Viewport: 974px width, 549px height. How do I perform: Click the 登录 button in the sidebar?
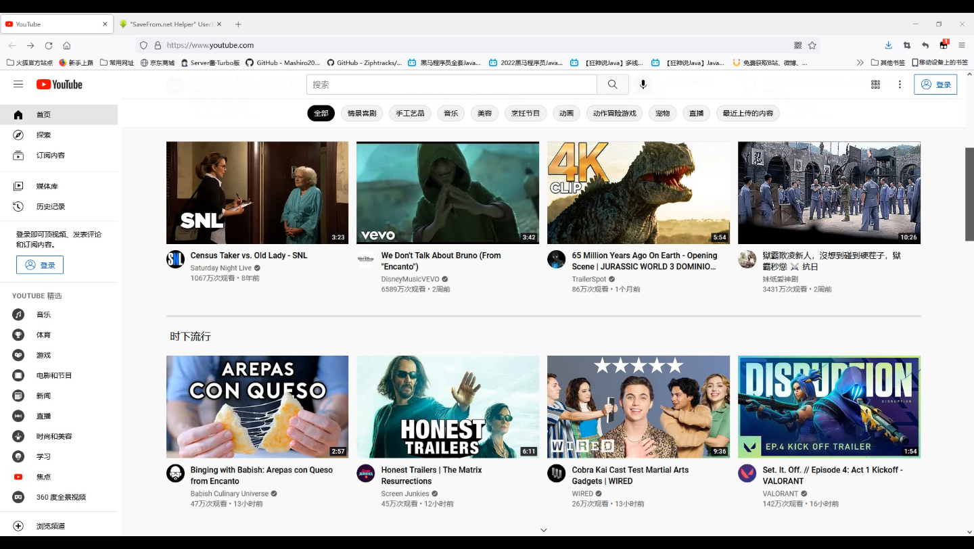(x=40, y=265)
